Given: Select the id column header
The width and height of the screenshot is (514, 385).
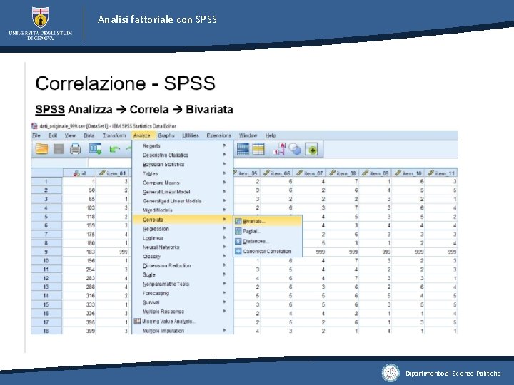Looking at the screenshot, I should pos(79,173).
